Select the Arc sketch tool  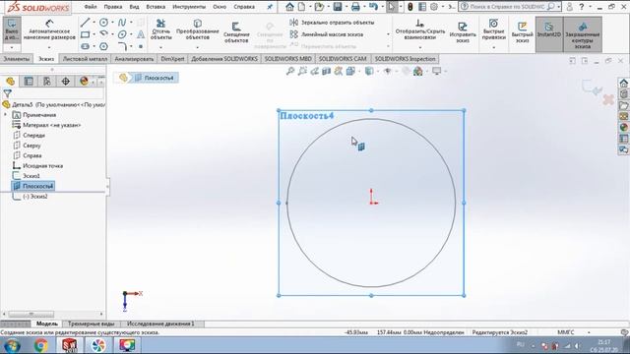103,34
